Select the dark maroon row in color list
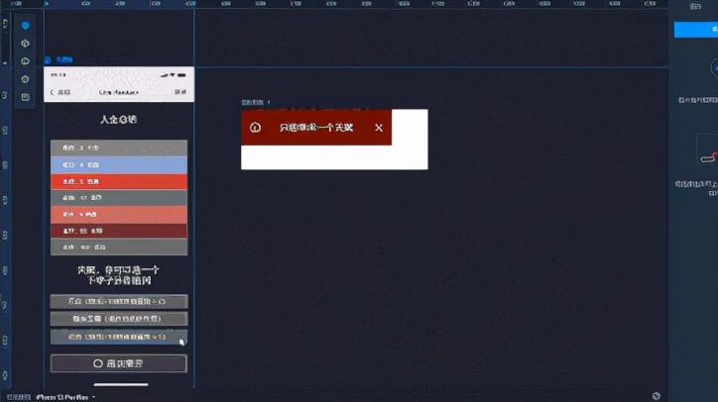This screenshot has width=718, height=402. point(119,231)
